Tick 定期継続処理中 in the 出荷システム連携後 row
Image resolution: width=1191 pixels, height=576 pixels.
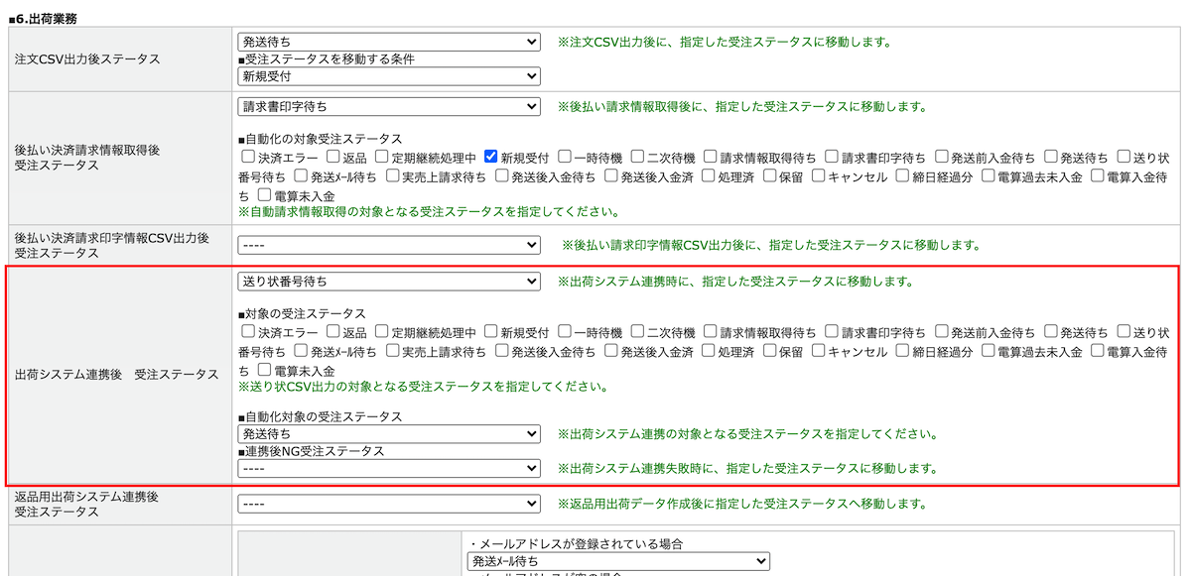(382, 331)
